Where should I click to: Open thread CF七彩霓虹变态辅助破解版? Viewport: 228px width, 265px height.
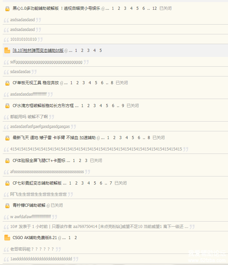[x=37, y=183]
